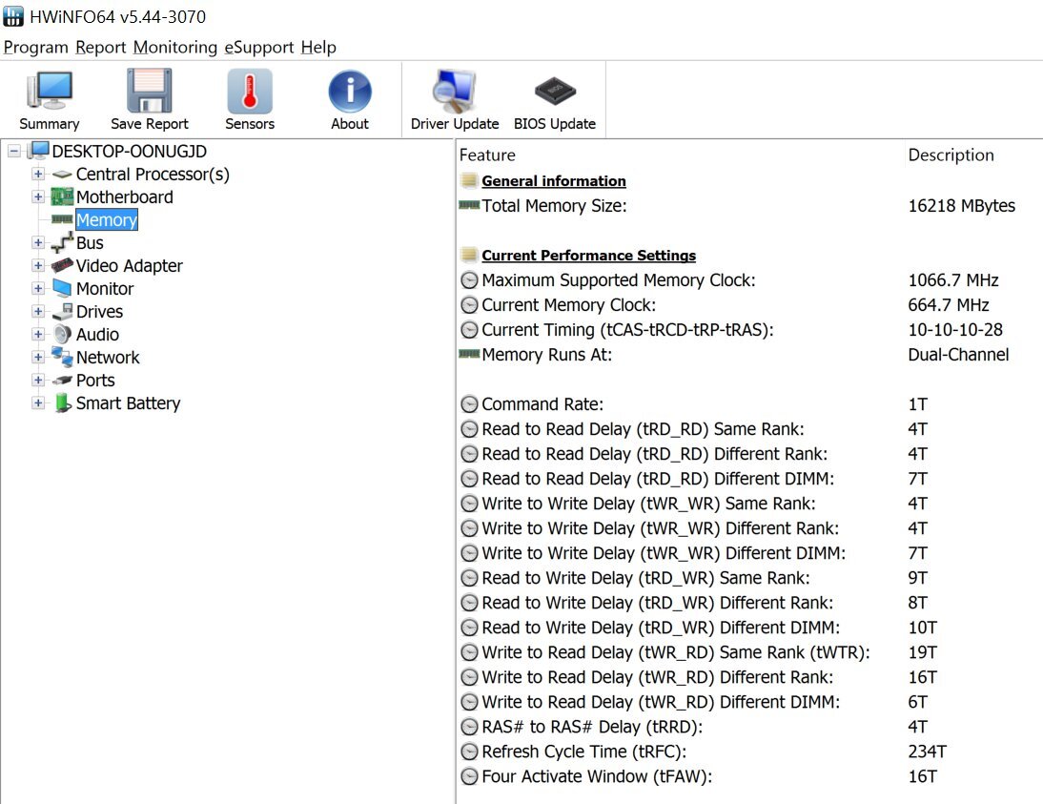Open the Summary toolbar icon
Screen dimensions: 1043x804
(x=49, y=93)
